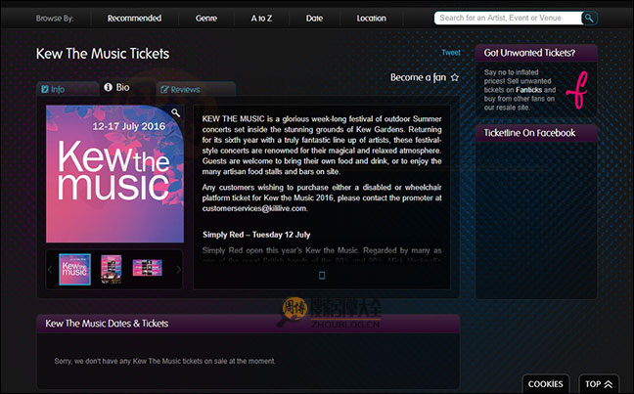Open the Info tab
Image resolution: width=634 pixels, height=394 pixels.
click(53, 89)
